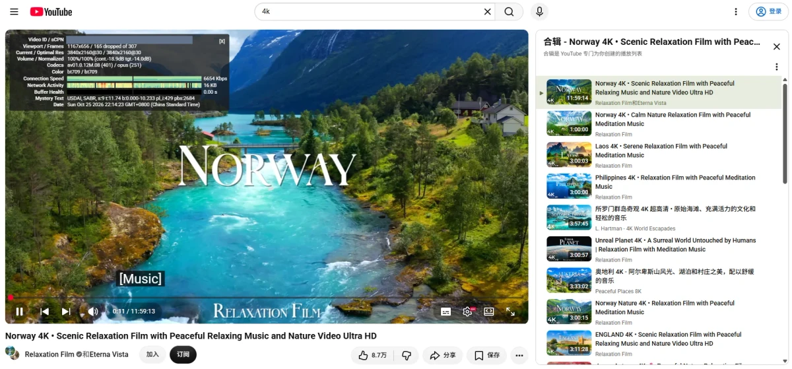
Task: Click the 保存 save button
Action: click(x=487, y=355)
